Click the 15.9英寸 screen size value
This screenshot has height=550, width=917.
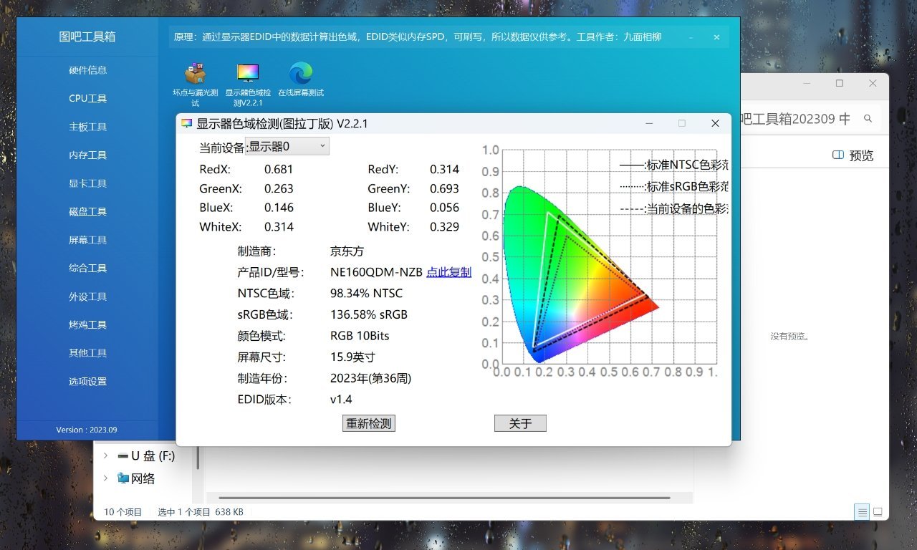352,357
